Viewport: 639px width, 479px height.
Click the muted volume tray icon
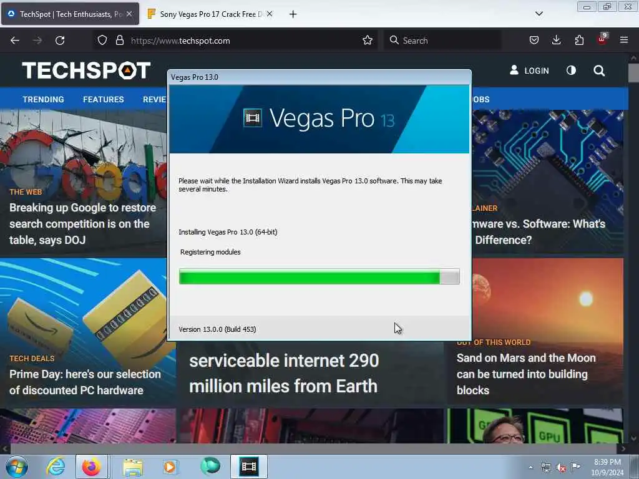(x=561, y=467)
